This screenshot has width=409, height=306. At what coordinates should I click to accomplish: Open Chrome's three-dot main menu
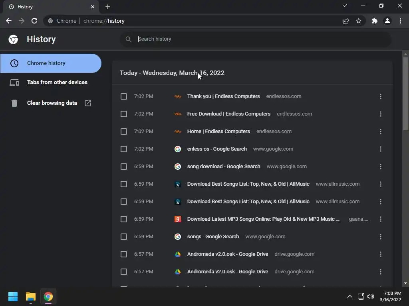coord(400,21)
